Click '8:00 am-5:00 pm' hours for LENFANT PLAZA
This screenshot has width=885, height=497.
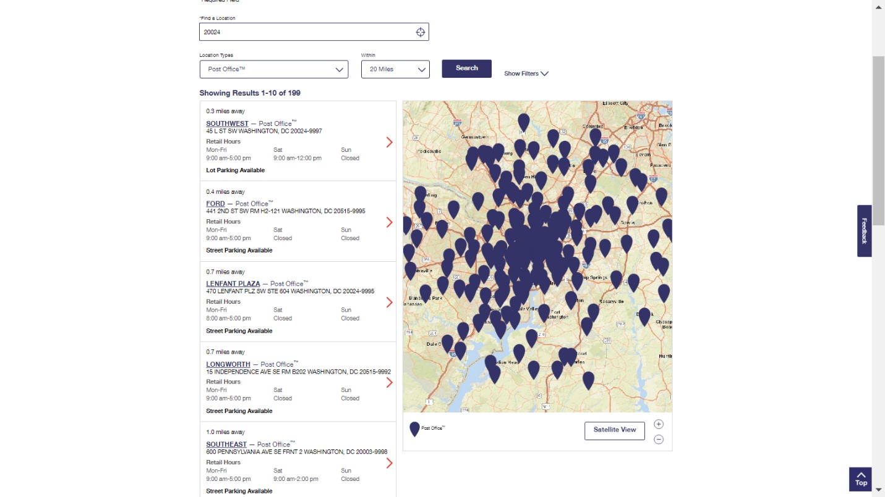[229, 319]
